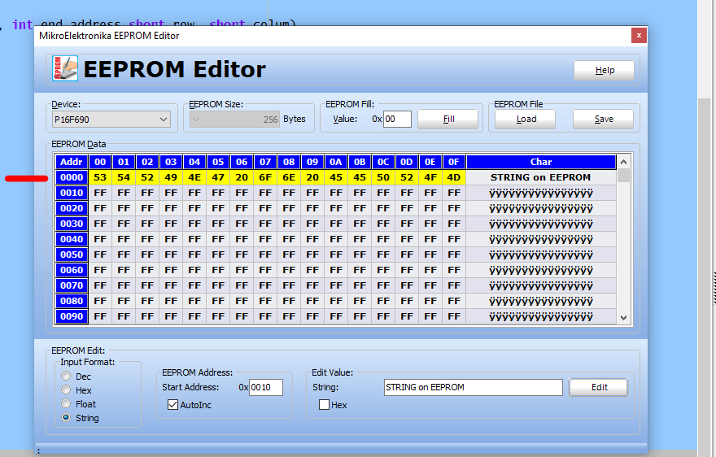Click cell 49 in row 0000
The image size is (716, 457).
[x=171, y=177]
